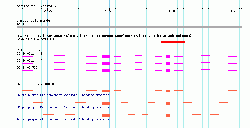The width and height of the screenshot is (250, 128).
Task: Click the small magenta exon of NM_000583
Action: click(x=168, y=71)
